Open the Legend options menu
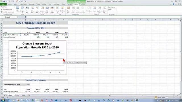 (x=42, y=10)
